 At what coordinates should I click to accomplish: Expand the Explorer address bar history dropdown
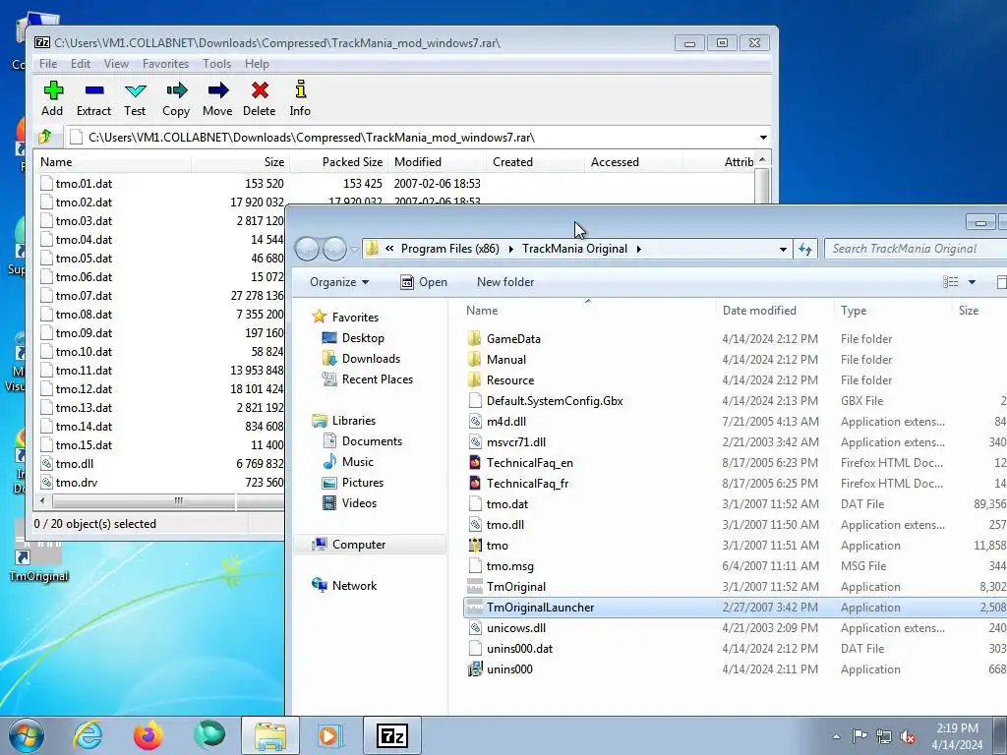tap(783, 249)
